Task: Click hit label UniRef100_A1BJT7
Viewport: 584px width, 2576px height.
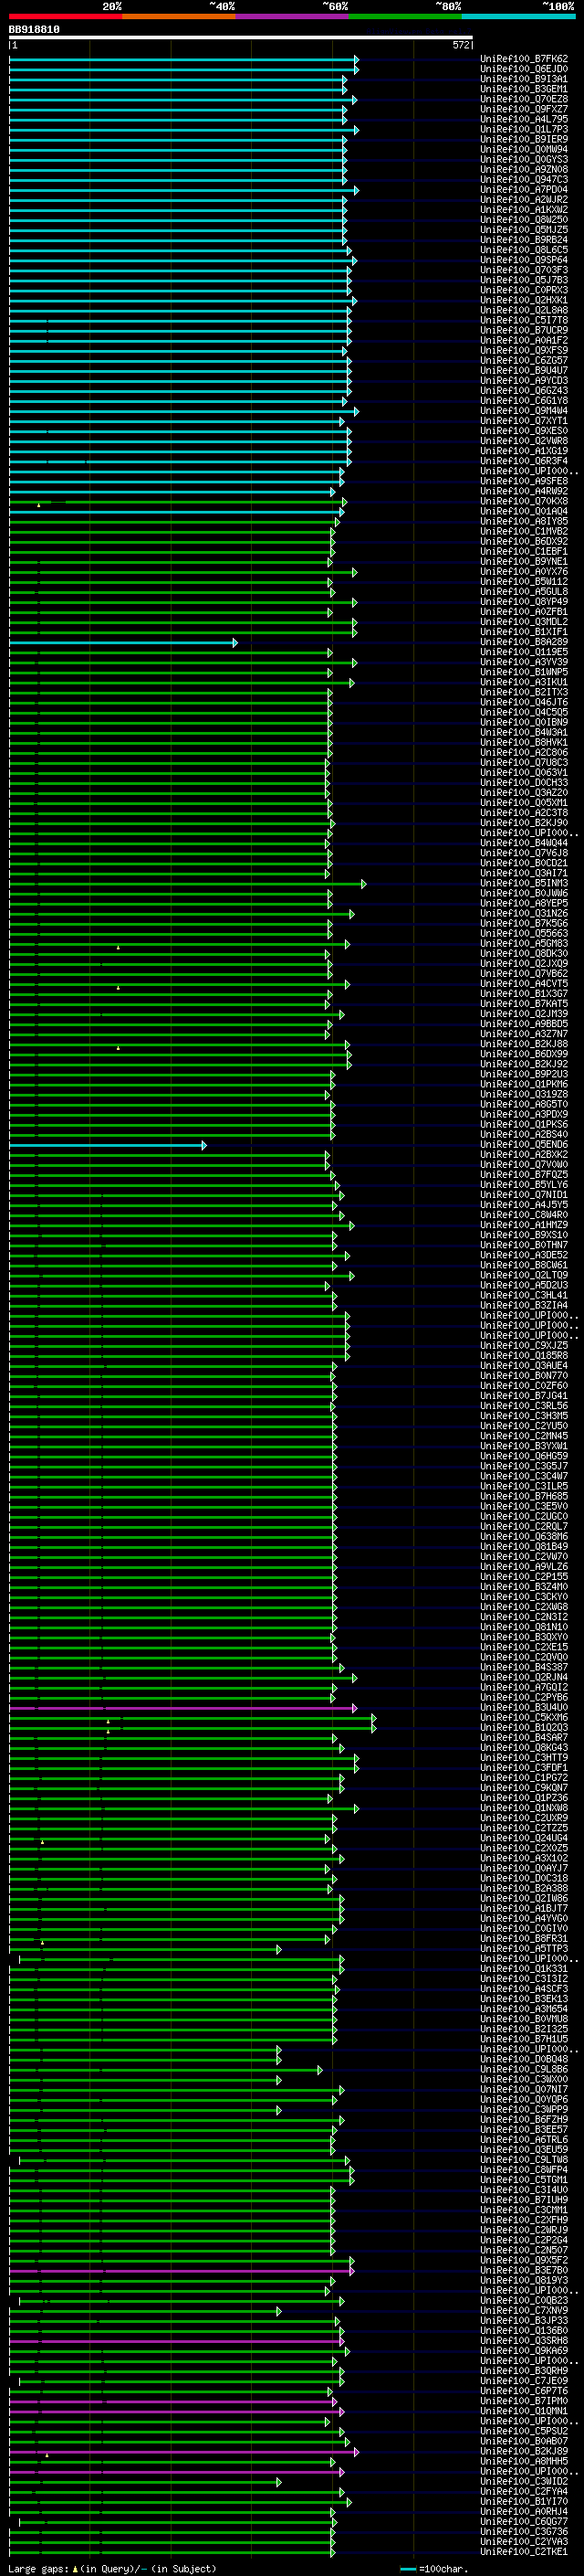Action: (524, 1908)
